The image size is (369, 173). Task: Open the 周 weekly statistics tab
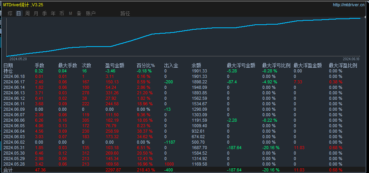point(27,13)
